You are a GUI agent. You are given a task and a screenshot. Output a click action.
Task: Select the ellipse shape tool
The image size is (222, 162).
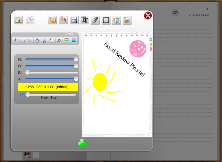click(x=30, y=40)
